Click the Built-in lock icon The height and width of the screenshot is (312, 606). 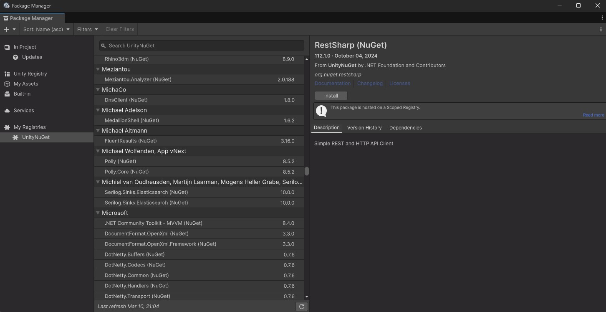click(7, 94)
